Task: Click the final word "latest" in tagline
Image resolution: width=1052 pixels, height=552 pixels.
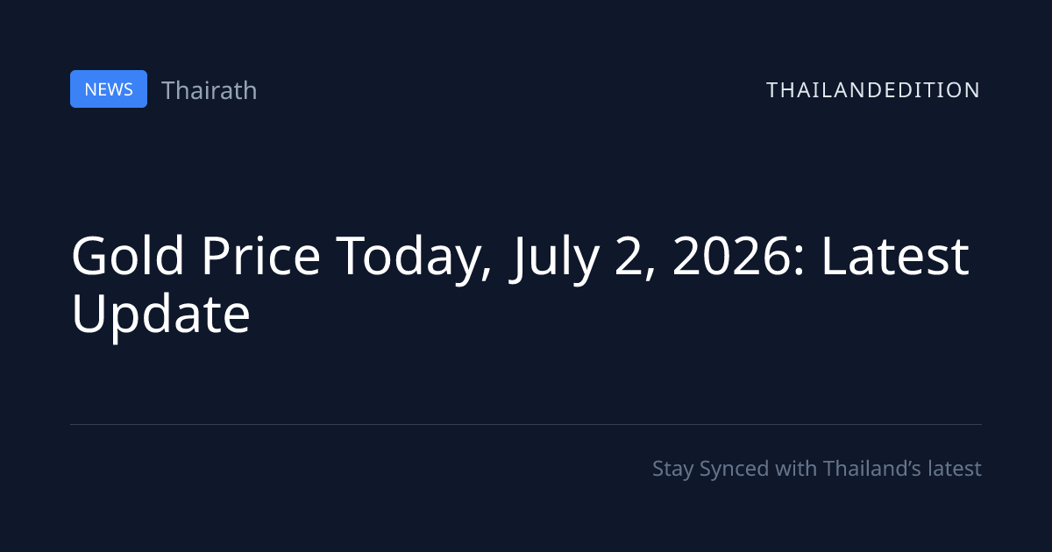Action: (954, 469)
